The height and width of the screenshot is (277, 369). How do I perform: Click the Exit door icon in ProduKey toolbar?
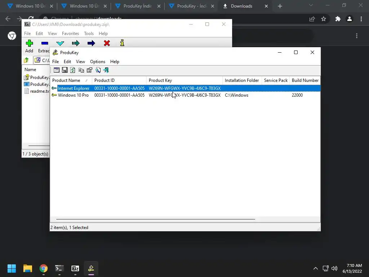(106, 70)
